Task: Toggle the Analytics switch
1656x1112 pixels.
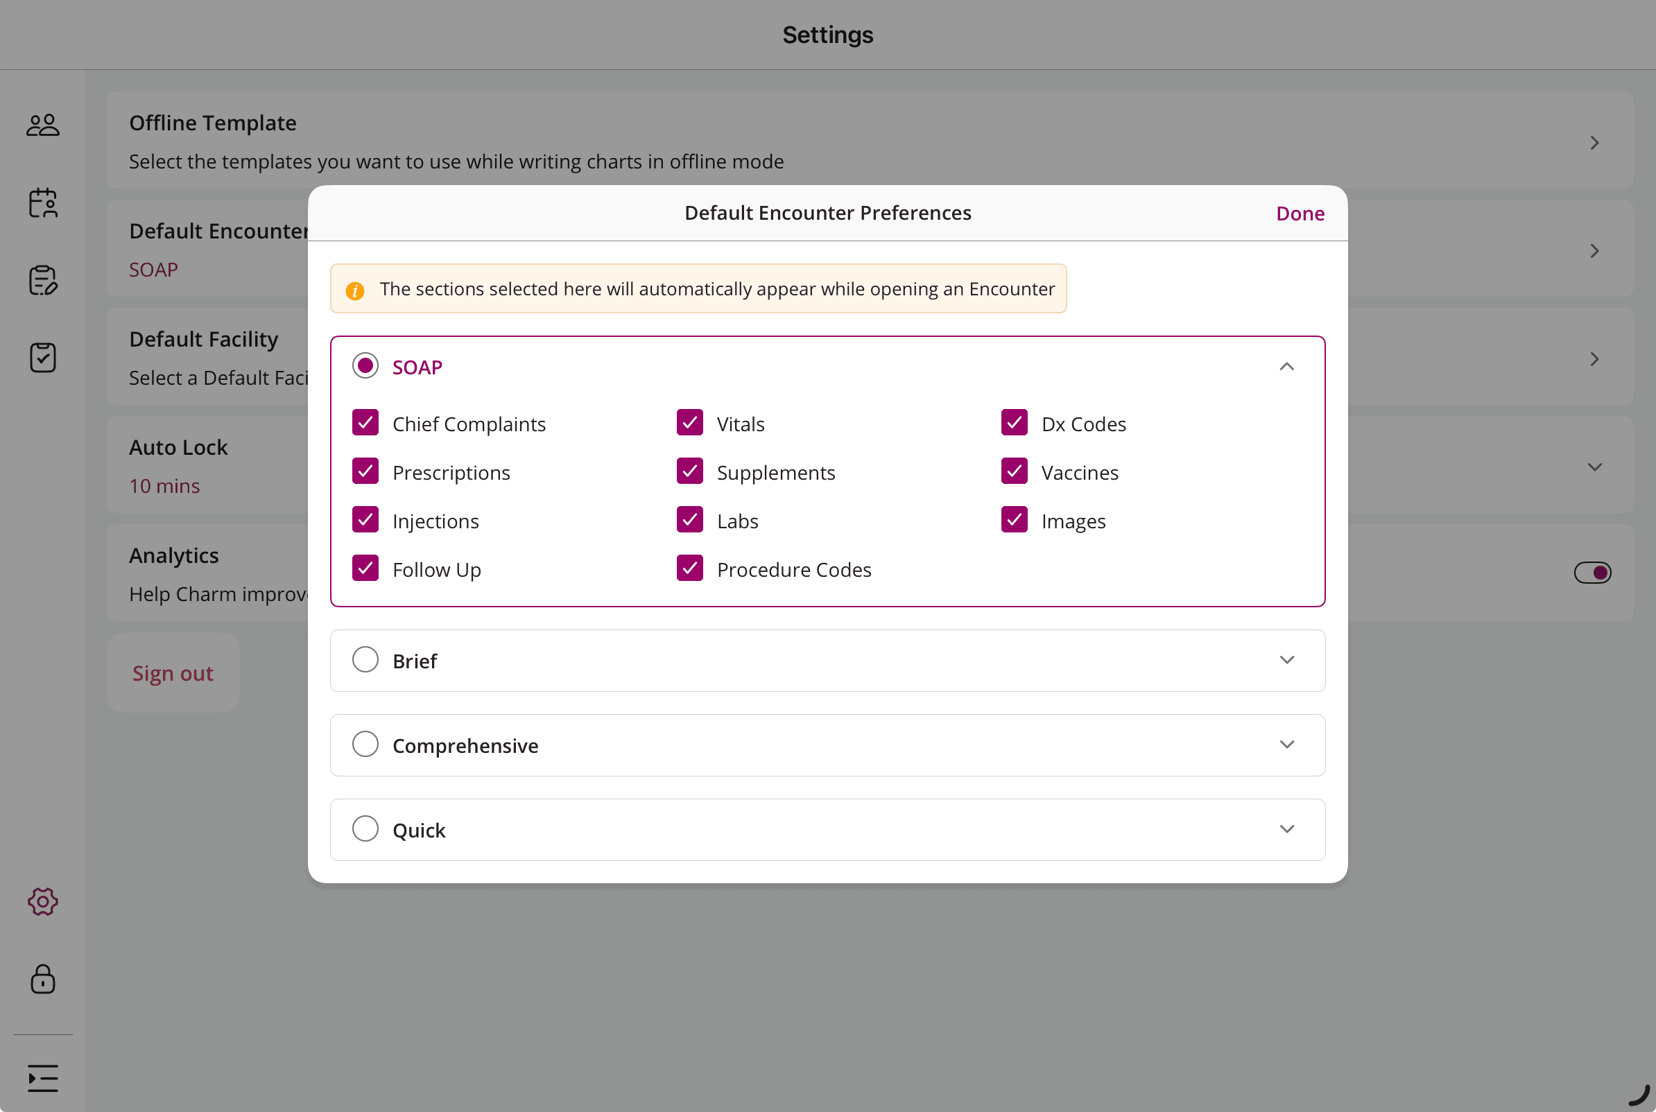Action: pyautogui.click(x=1592, y=573)
